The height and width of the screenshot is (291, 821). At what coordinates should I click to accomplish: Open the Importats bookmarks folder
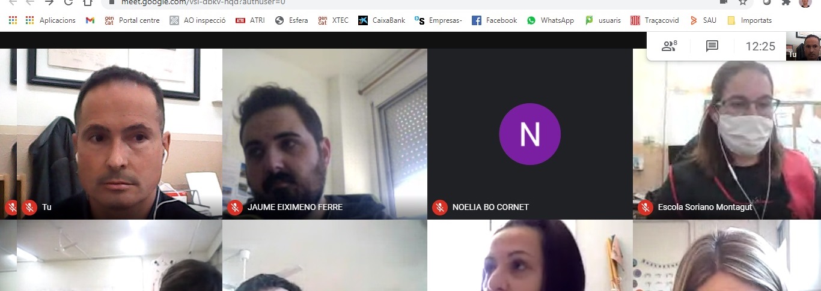[x=749, y=20]
